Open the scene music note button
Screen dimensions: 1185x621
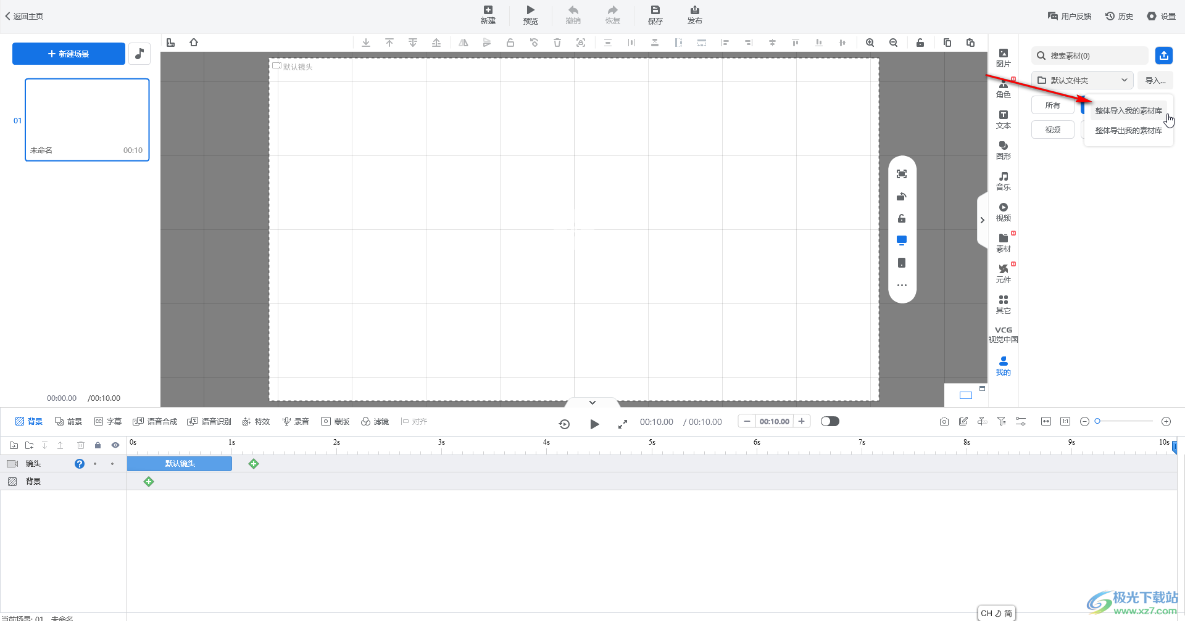coord(139,54)
